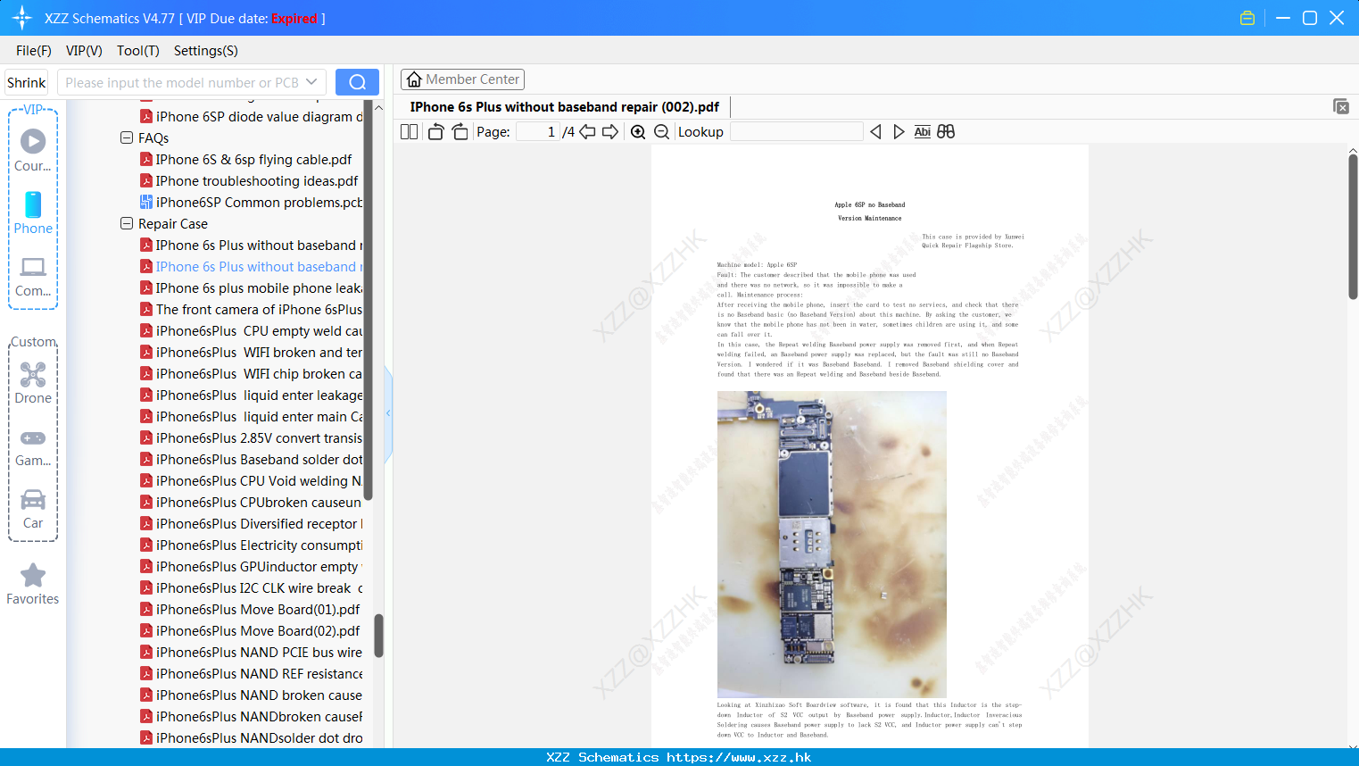The width and height of the screenshot is (1359, 766).
Task: Open iPhone6sPlus Diversified receptor case
Action: [252, 524]
